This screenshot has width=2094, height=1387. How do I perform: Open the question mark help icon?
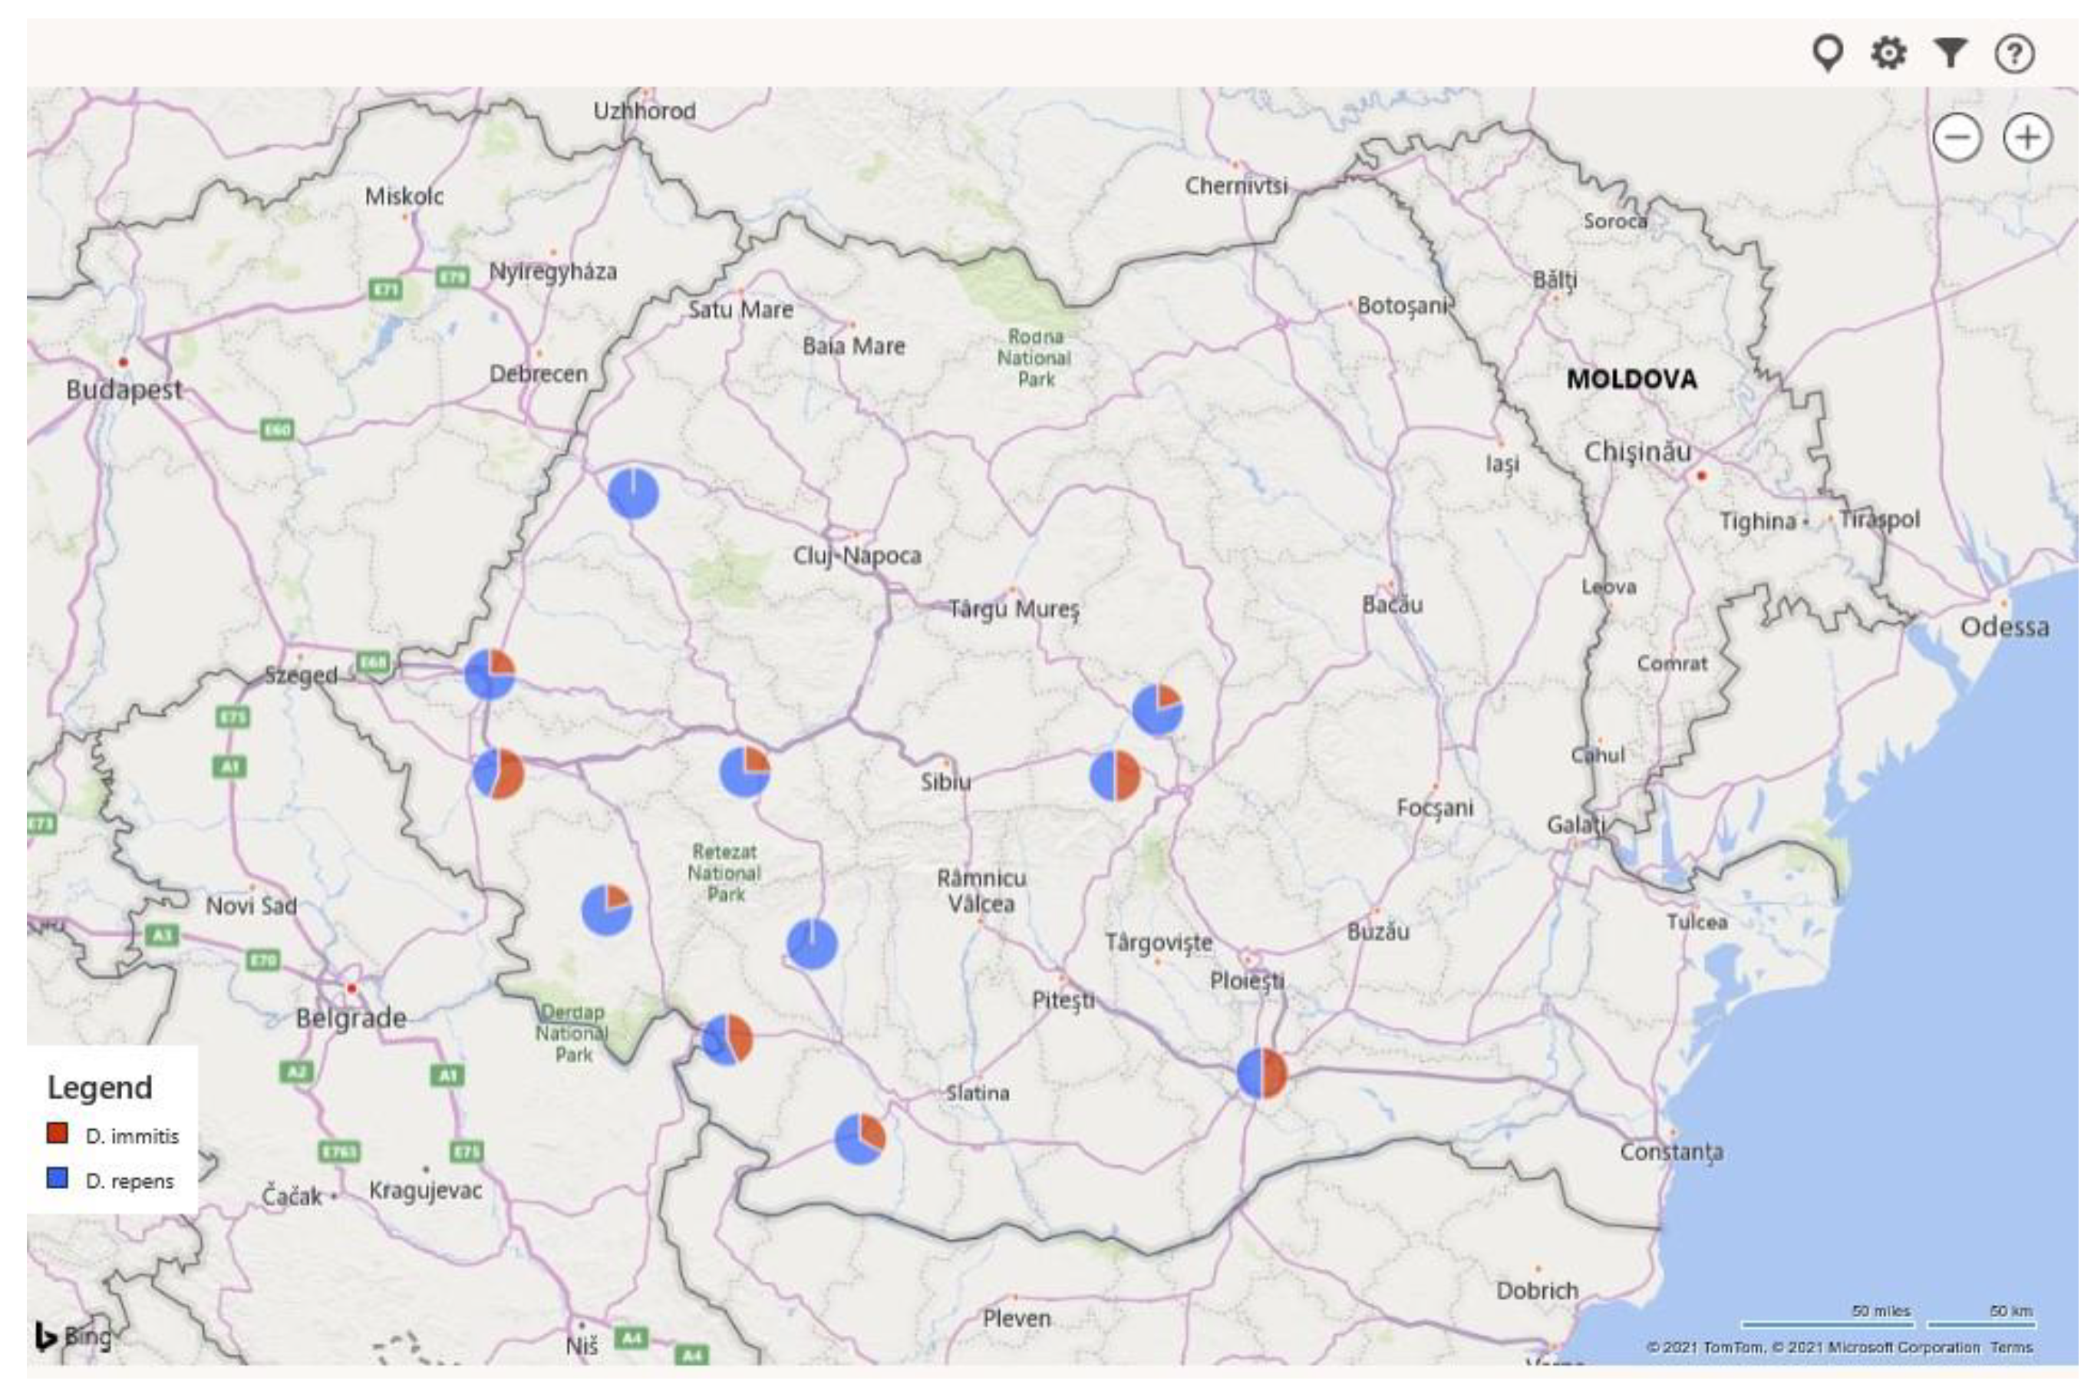tap(2013, 54)
